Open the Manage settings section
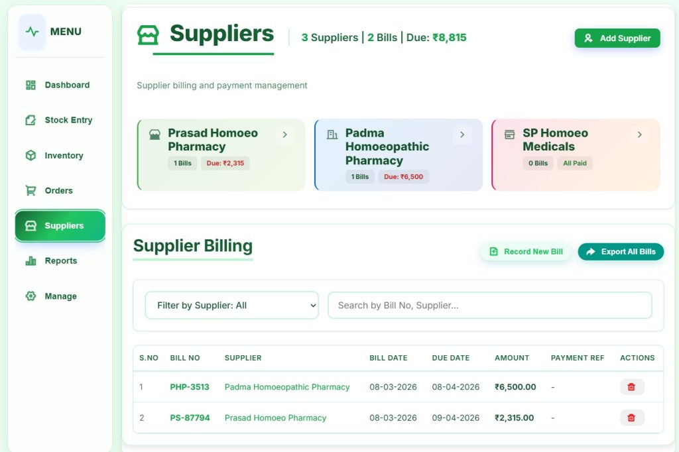 pos(60,296)
